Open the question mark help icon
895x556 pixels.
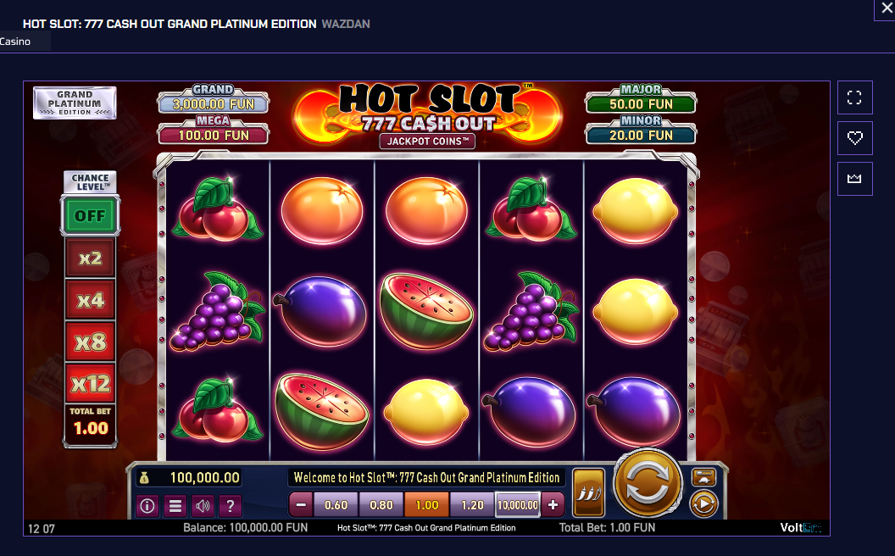(230, 506)
